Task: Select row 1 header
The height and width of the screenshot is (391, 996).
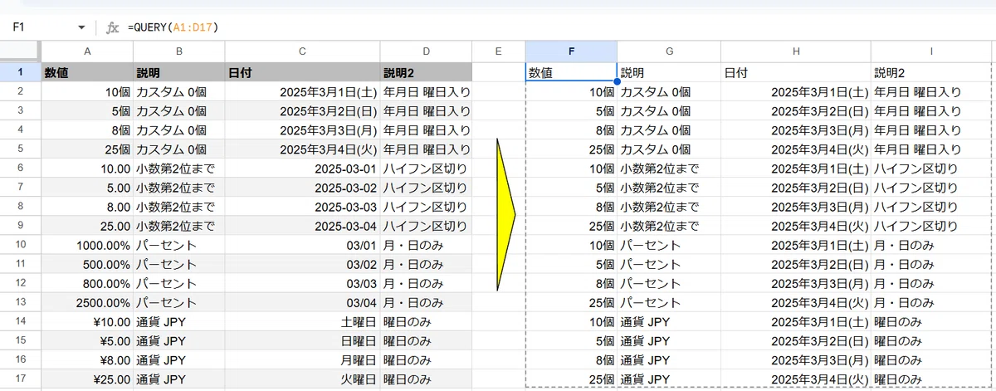Action: point(20,72)
